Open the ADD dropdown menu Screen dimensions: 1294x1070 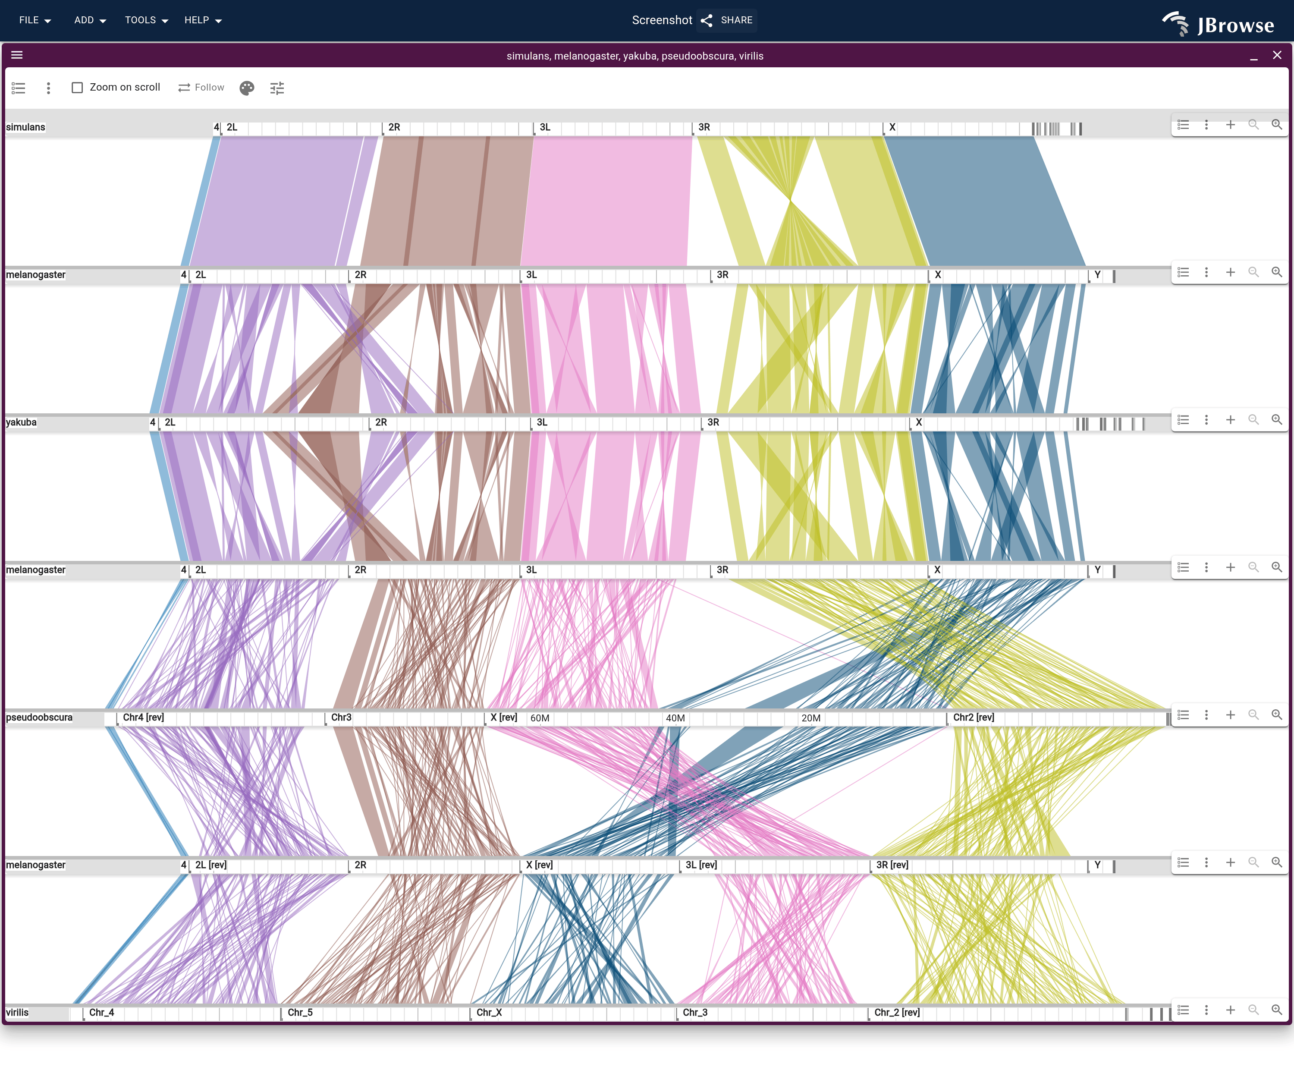tap(90, 20)
